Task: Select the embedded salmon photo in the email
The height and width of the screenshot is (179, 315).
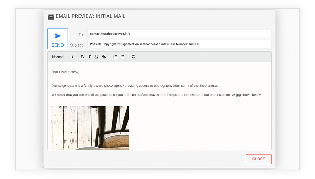Action: point(90,128)
